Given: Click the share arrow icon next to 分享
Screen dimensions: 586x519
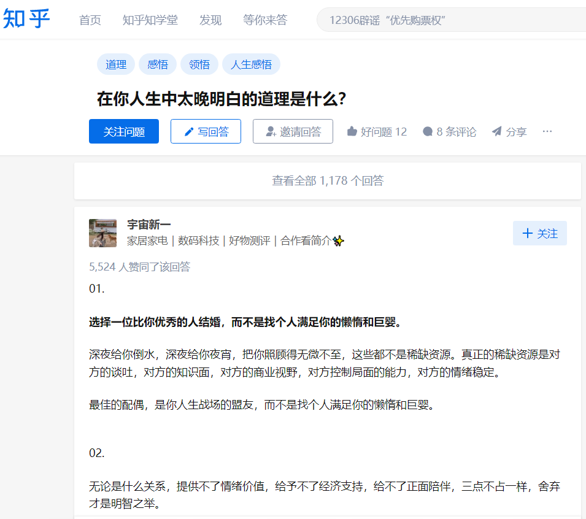Looking at the screenshot, I should pyautogui.click(x=496, y=131).
